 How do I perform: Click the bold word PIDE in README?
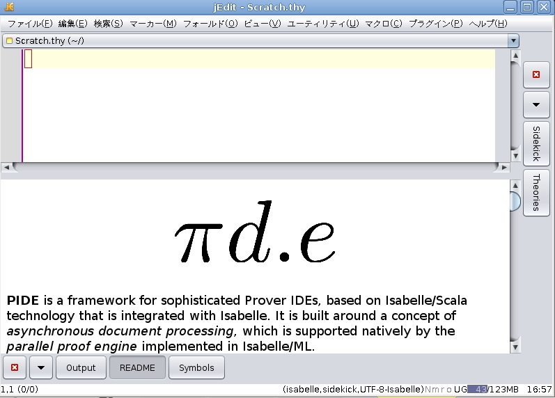pyautogui.click(x=23, y=301)
